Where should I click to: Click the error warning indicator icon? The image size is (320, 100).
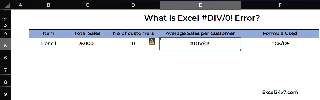[152, 41]
